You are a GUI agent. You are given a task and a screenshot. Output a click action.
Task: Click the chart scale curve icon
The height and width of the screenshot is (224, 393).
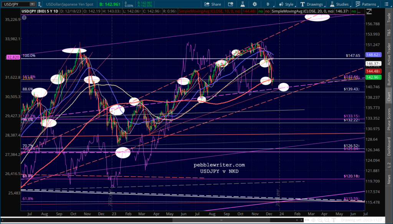tap(369, 11)
